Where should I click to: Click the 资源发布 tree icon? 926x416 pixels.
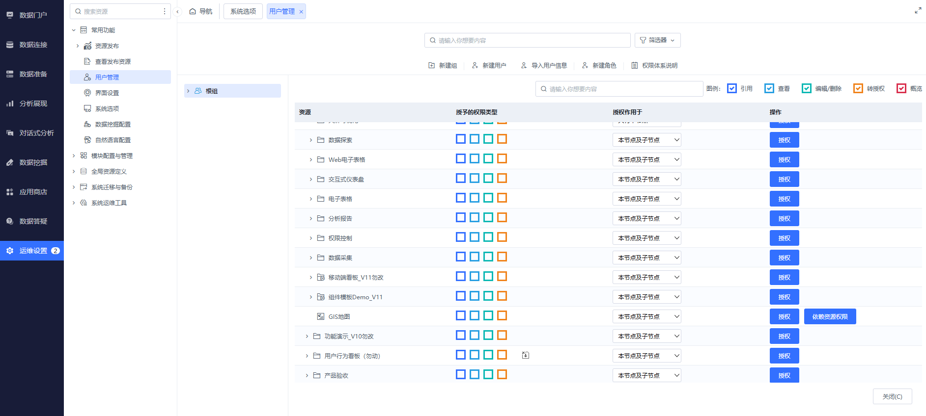[x=87, y=46]
